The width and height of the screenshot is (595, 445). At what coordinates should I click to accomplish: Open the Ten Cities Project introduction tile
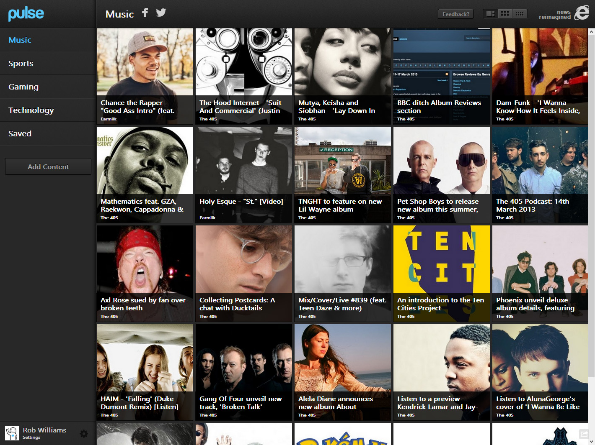point(442,274)
